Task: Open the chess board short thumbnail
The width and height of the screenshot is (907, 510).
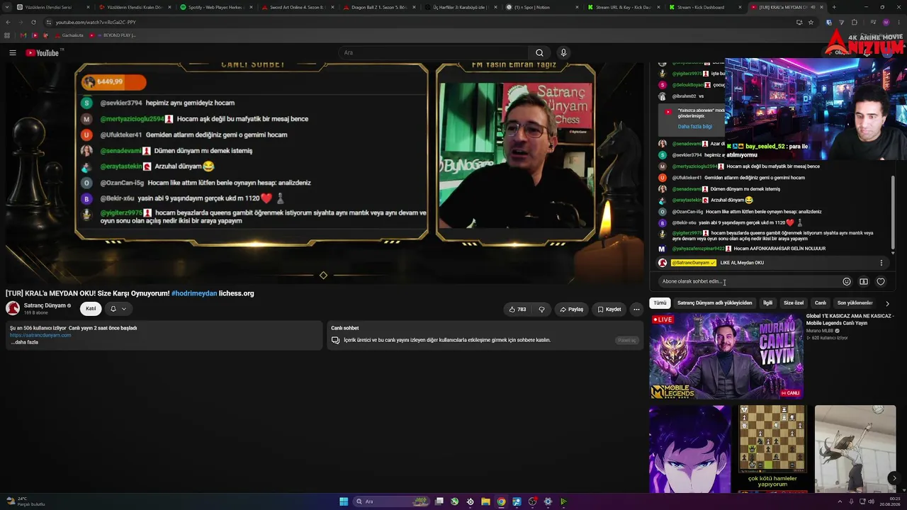Action: (x=772, y=449)
